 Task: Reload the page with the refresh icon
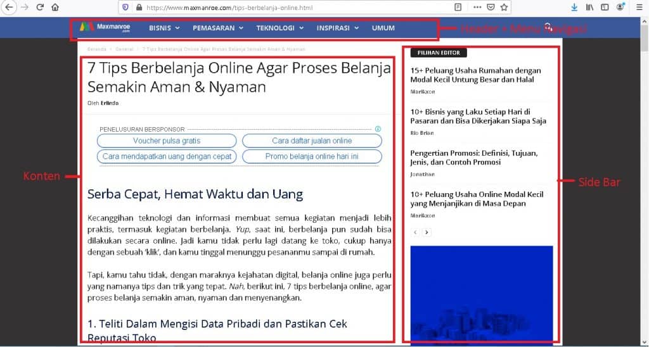point(40,7)
